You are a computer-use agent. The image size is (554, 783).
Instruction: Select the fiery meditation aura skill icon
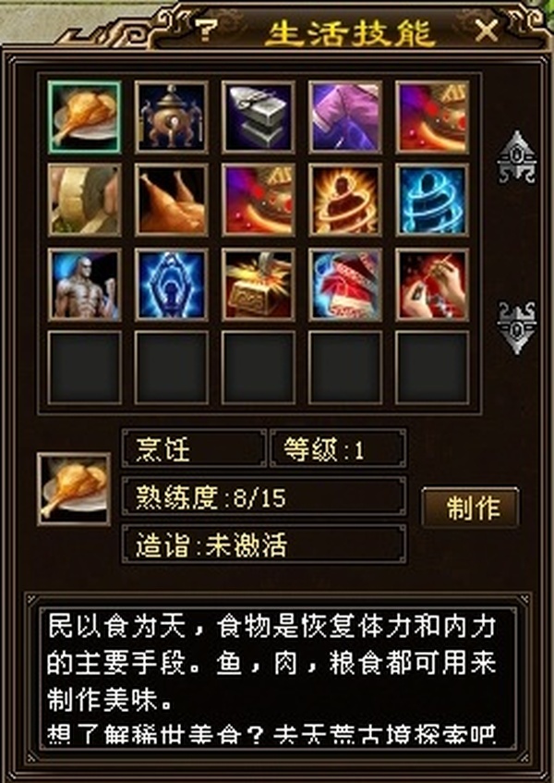pyautogui.click(x=345, y=200)
